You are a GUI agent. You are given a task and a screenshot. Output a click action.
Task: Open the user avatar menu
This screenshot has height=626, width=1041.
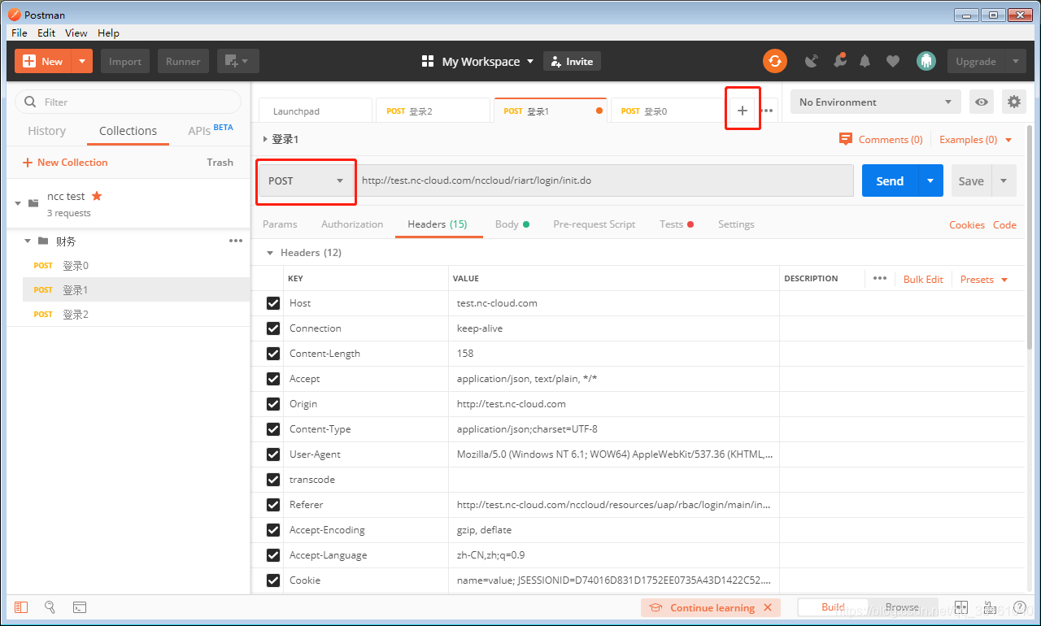926,61
